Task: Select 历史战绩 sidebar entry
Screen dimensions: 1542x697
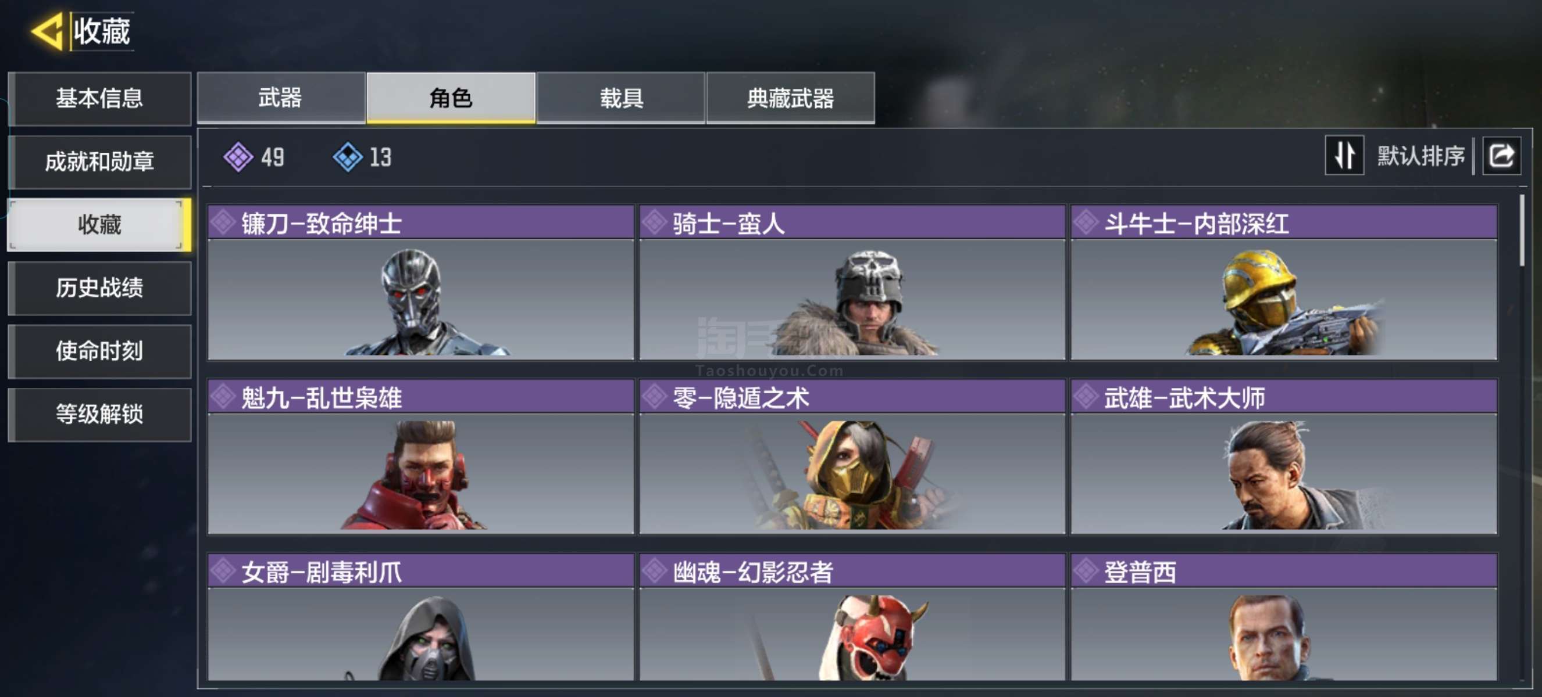Action: (x=100, y=288)
